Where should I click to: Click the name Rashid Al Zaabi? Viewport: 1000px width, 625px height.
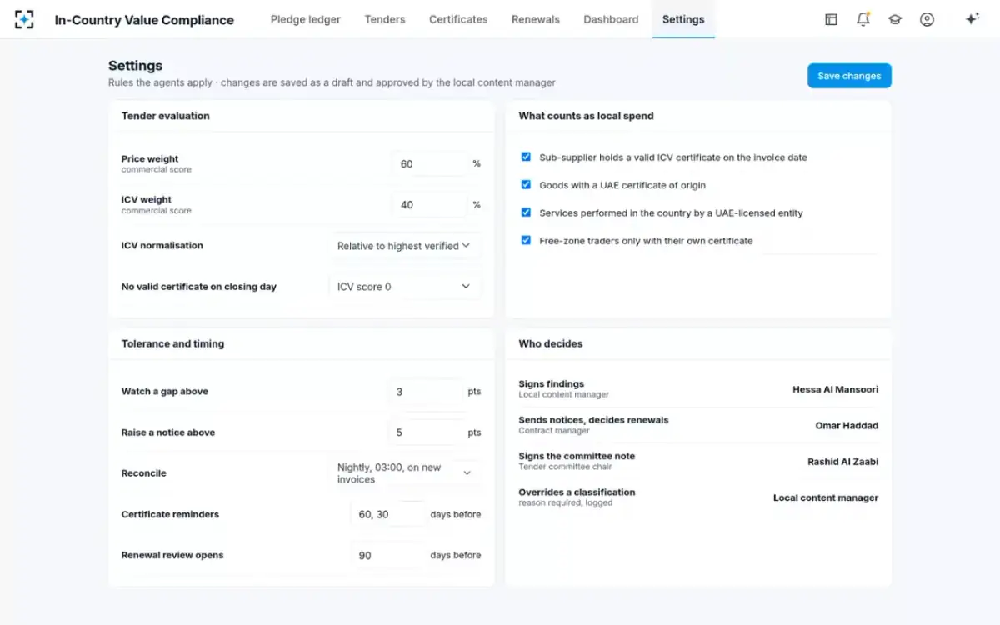coord(842,462)
